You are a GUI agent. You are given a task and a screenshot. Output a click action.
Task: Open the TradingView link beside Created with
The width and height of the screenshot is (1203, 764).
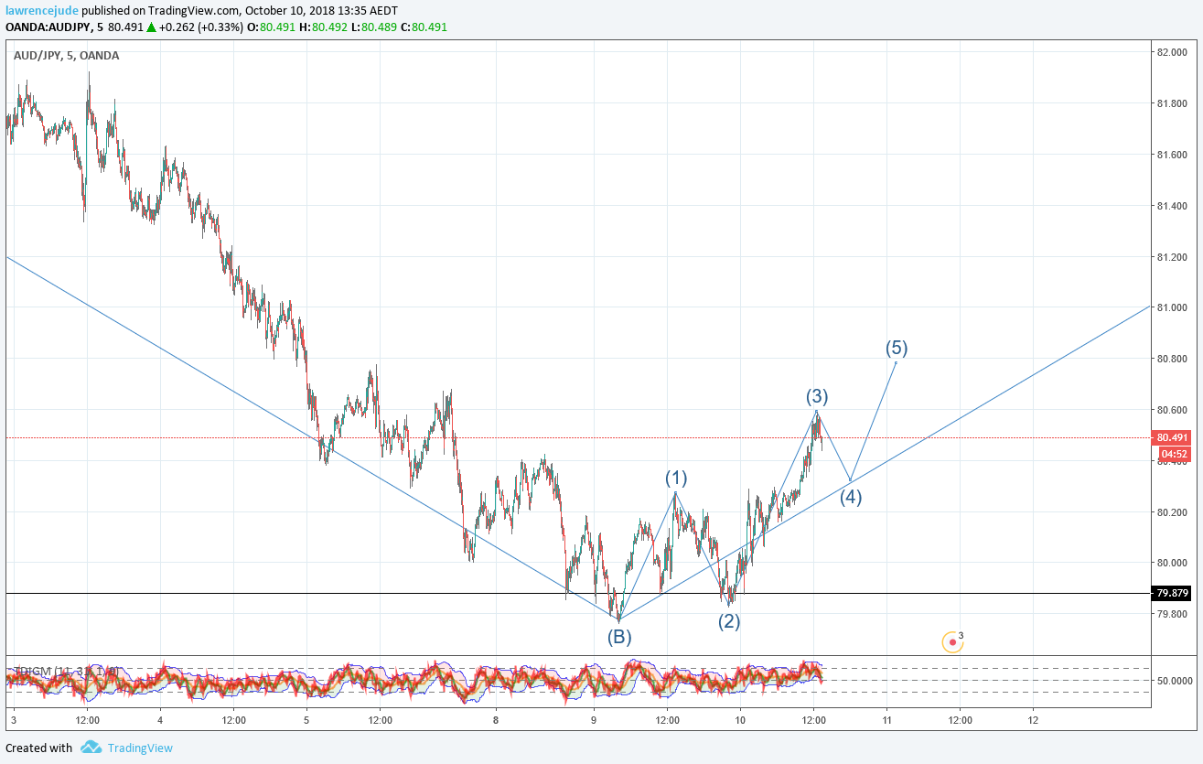click(140, 748)
